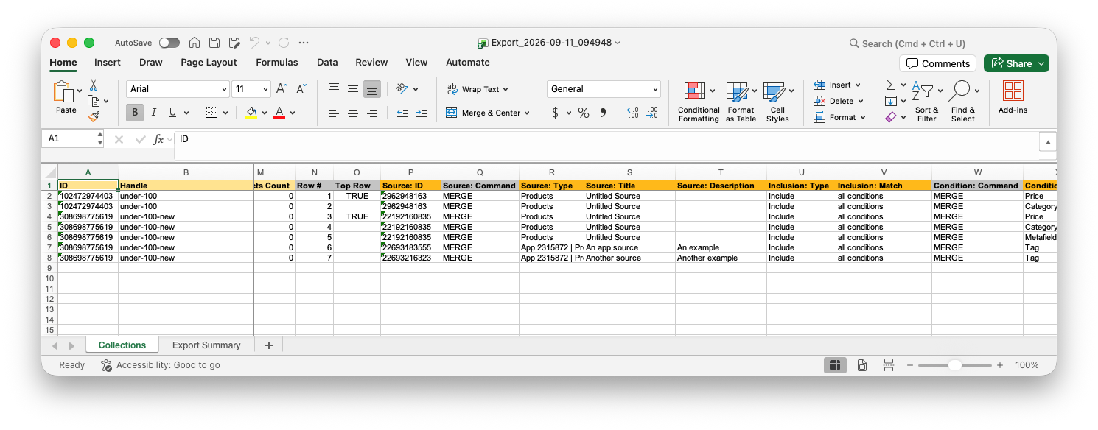Viewport: 1098px width, 430px height.
Task: Click the zoom slider handle
Action: [x=954, y=365]
